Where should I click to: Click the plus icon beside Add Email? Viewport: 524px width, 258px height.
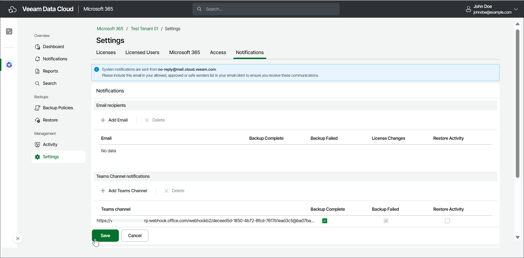pos(103,120)
